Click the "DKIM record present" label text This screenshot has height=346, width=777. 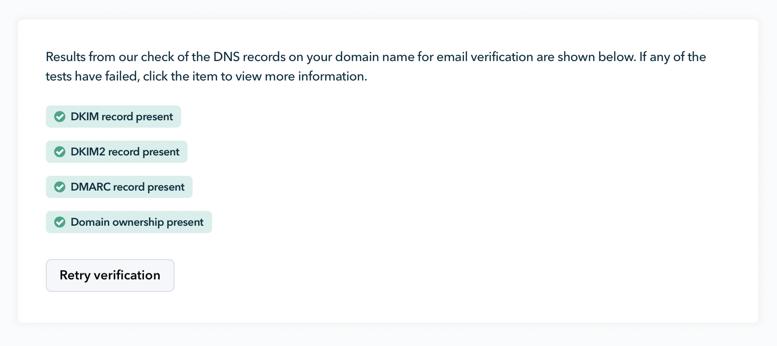[x=122, y=117]
